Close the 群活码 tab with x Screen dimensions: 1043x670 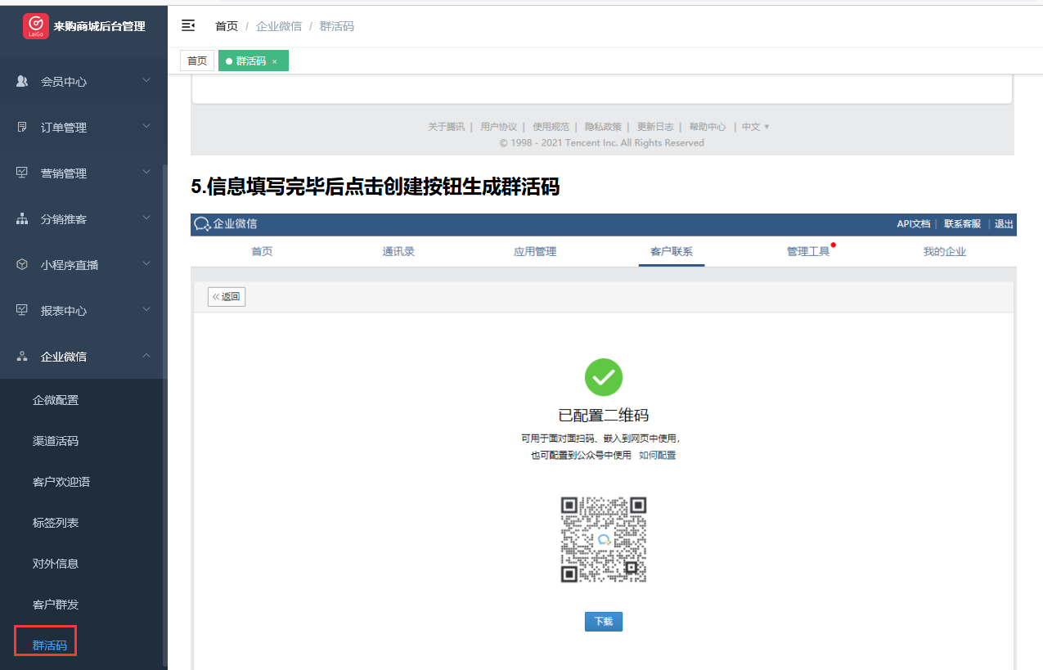[275, 61]
